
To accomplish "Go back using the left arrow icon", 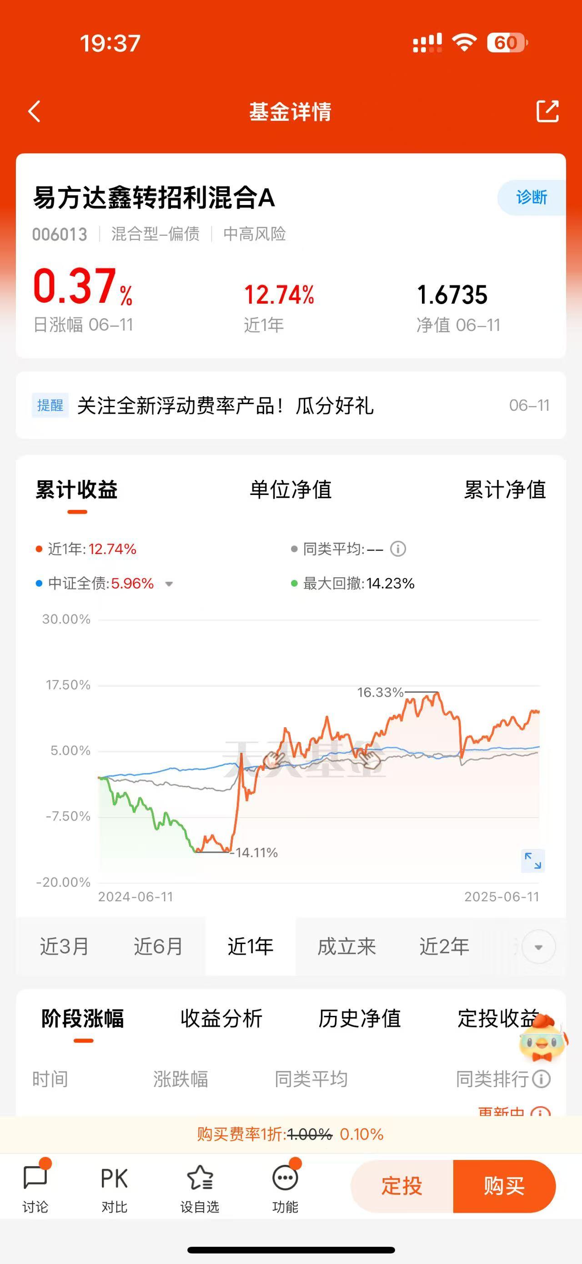I will point(35,111).
